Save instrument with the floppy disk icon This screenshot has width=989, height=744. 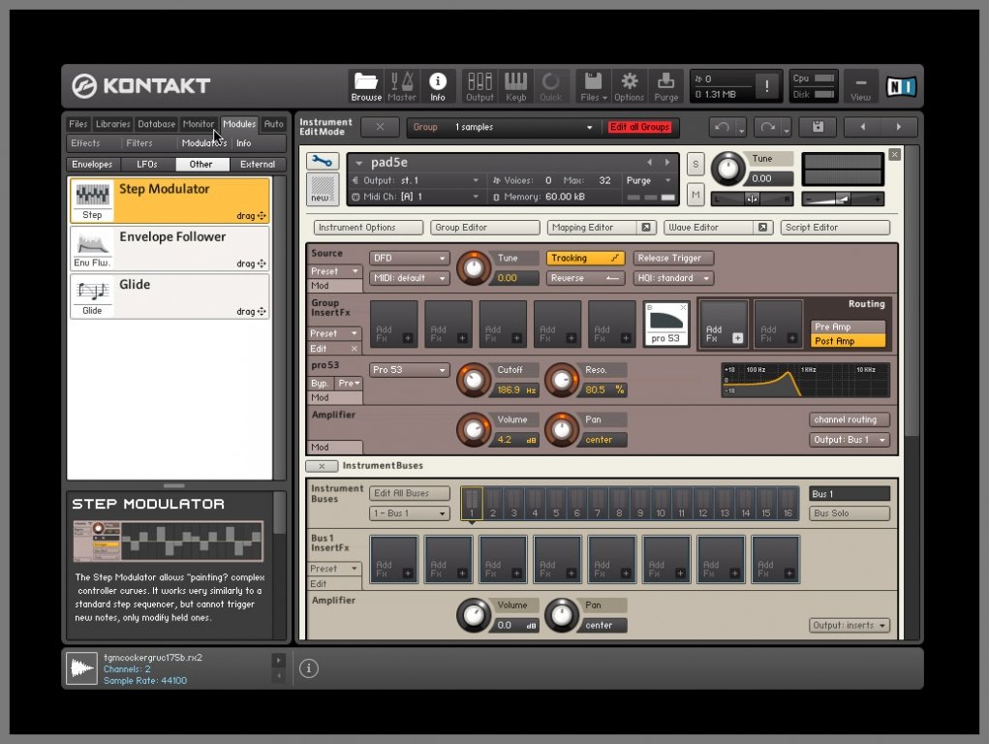coord(818,127)
